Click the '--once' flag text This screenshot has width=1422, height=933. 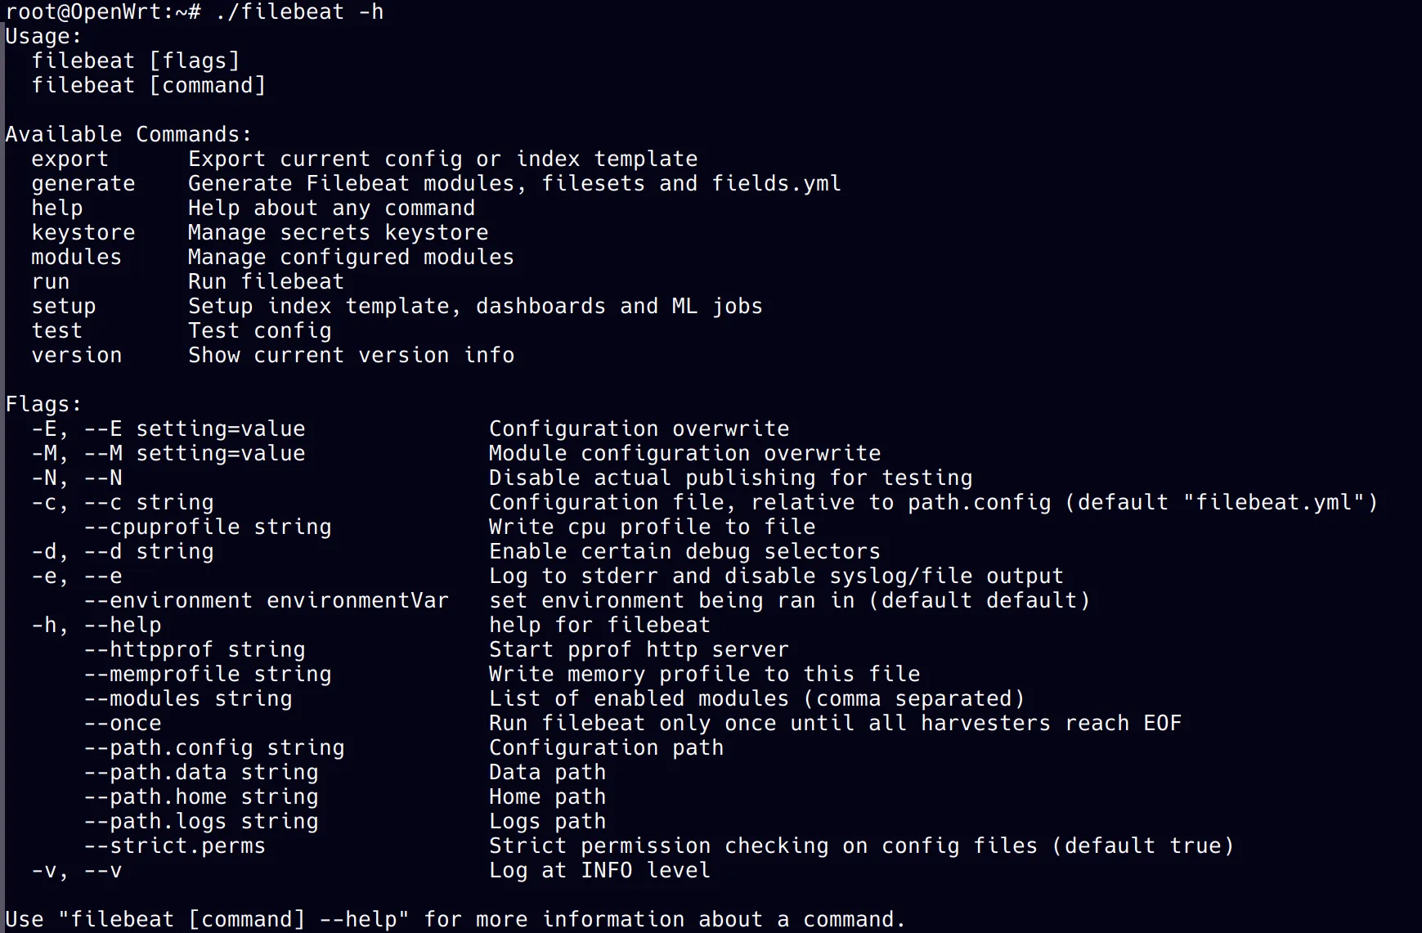(123, 724)
